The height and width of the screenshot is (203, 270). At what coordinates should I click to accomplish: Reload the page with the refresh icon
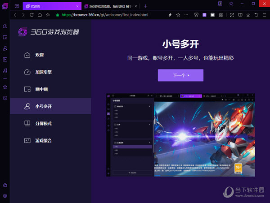pos(31,15)
